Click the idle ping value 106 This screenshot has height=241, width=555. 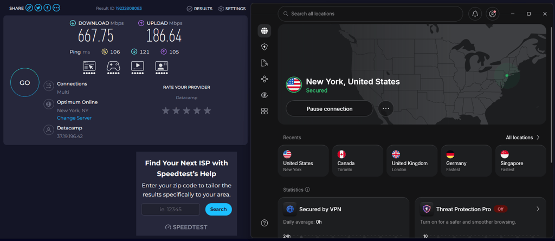(x=115, y=52)
